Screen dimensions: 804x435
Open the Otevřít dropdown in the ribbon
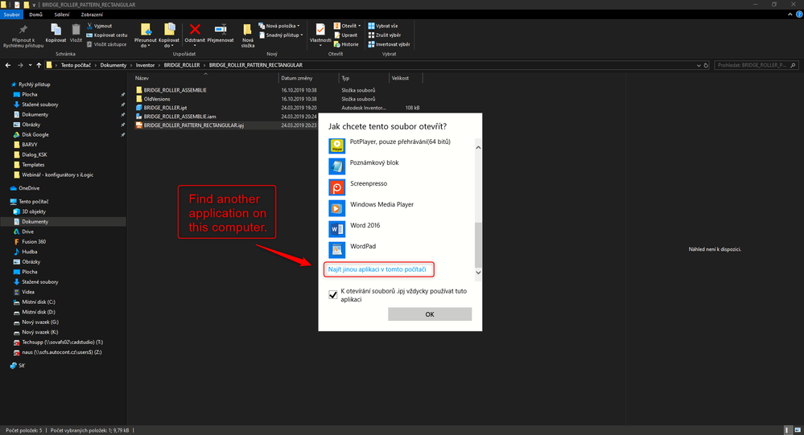coord(347,26)
